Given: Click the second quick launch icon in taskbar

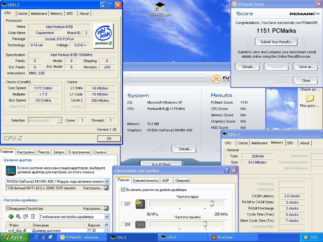Looking at the screenshot, I should pos(44,237).
